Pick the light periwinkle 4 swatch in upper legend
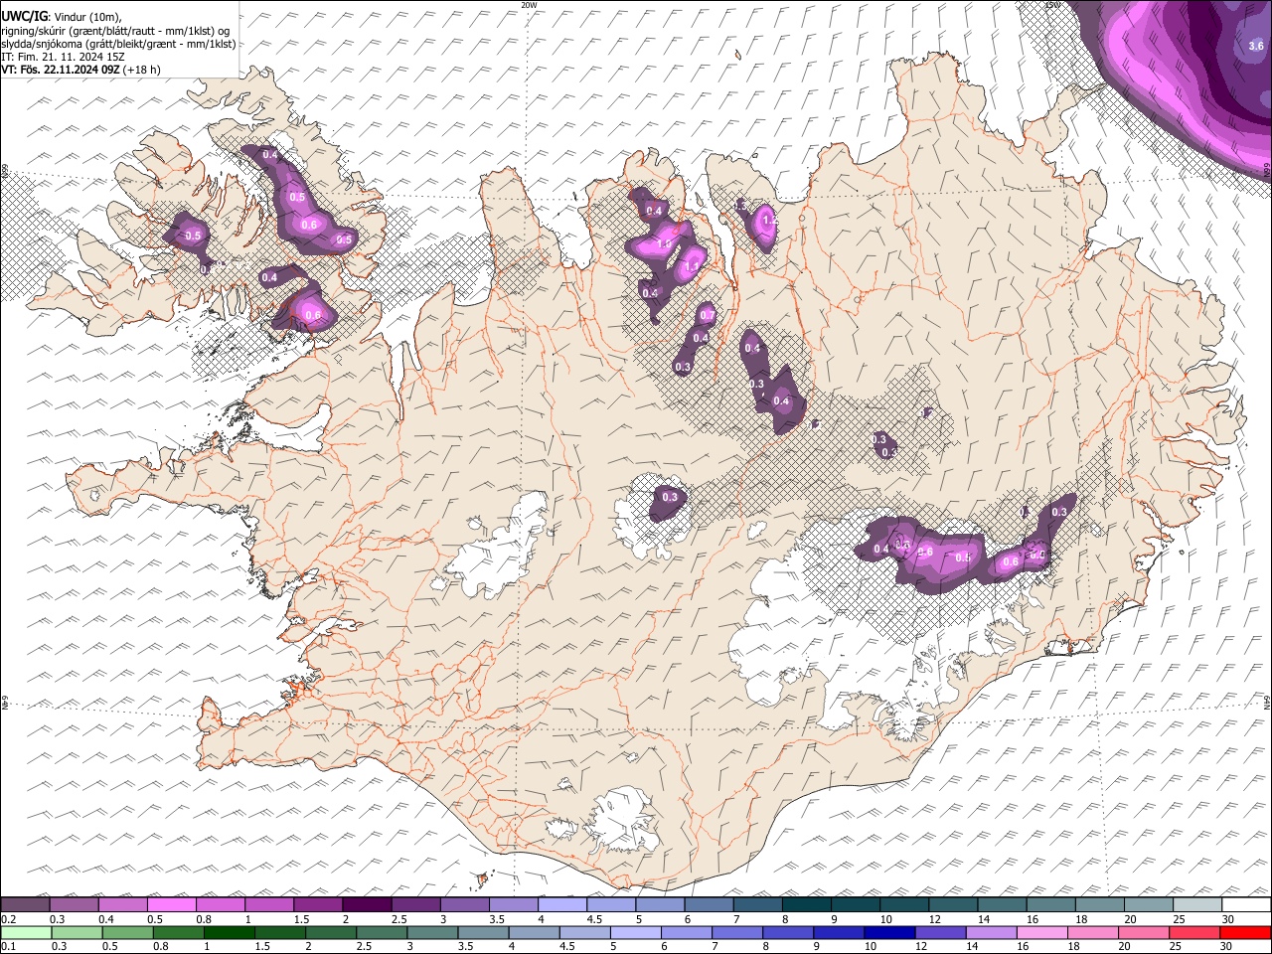This screenshot has width=1272, height=954. [561, 905]
